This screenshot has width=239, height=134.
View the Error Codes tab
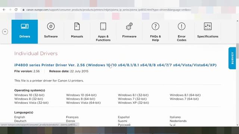[181, 32]
